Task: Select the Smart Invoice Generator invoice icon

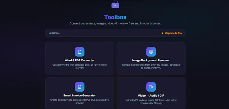Action: (80, 87)
